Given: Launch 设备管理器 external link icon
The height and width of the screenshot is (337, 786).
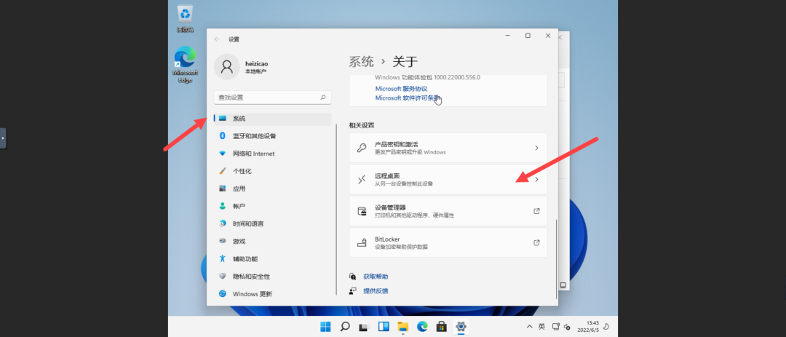Looking at the screenshot, I should click(x=536, y=211).
